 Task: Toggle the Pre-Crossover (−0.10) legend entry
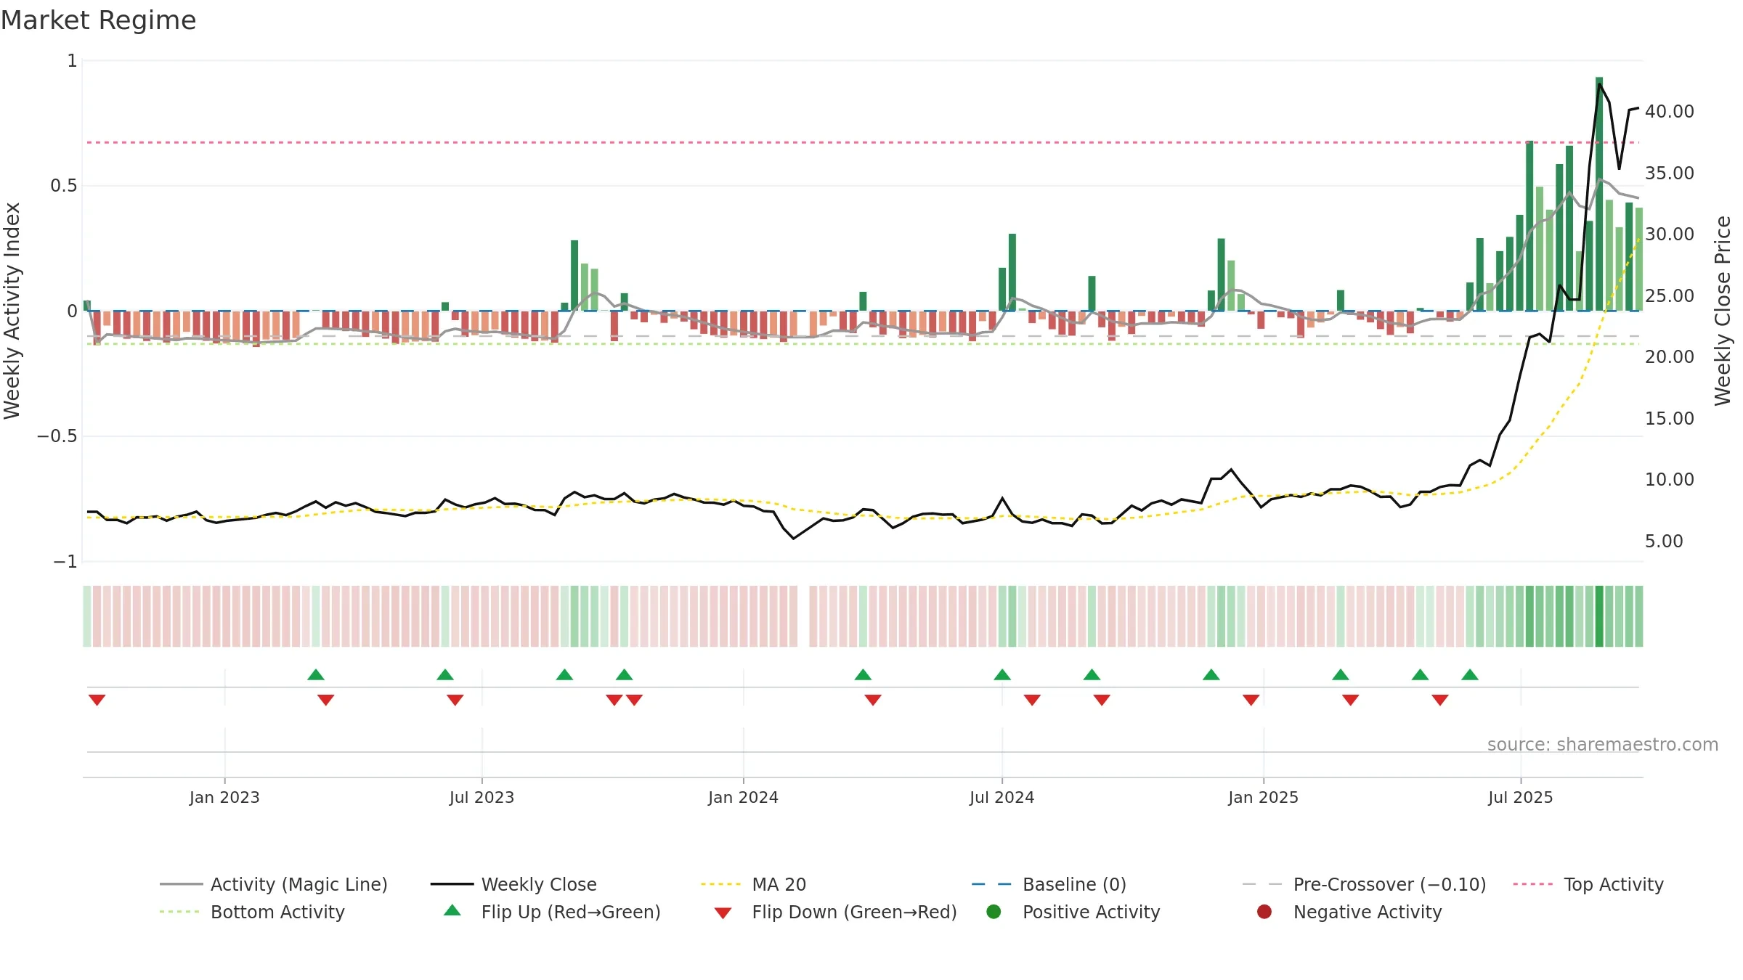pos(1364,884)
